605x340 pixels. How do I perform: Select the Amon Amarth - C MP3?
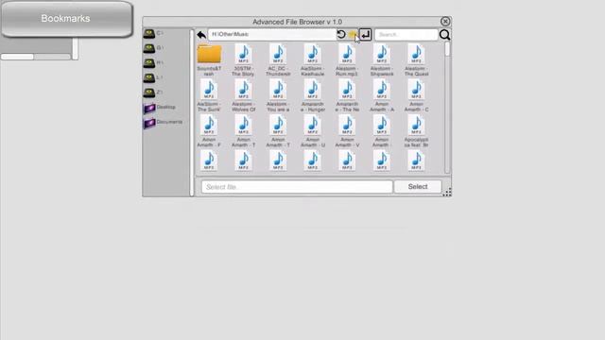pos(416,95)
